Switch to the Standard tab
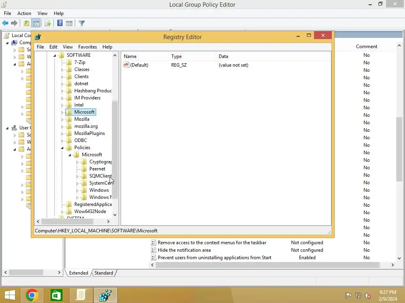The height and width of the screenshot is (303, 405). (x=104, y=273)
